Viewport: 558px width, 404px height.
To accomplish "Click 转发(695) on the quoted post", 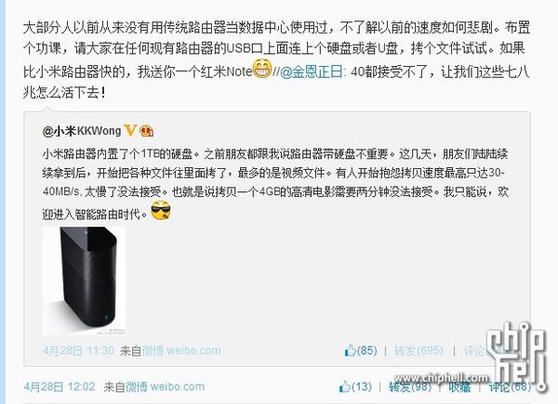I will pos(418,351).
